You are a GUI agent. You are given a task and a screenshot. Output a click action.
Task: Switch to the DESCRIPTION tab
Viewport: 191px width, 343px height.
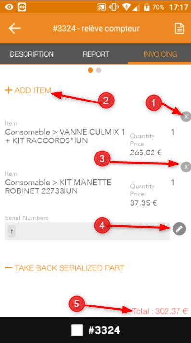pyautogui.click(x=32, y=54)
